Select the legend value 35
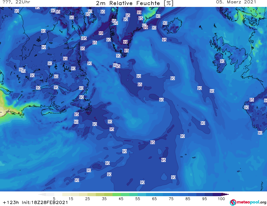Screen dimensions: 267x206 tap(104, 199)
